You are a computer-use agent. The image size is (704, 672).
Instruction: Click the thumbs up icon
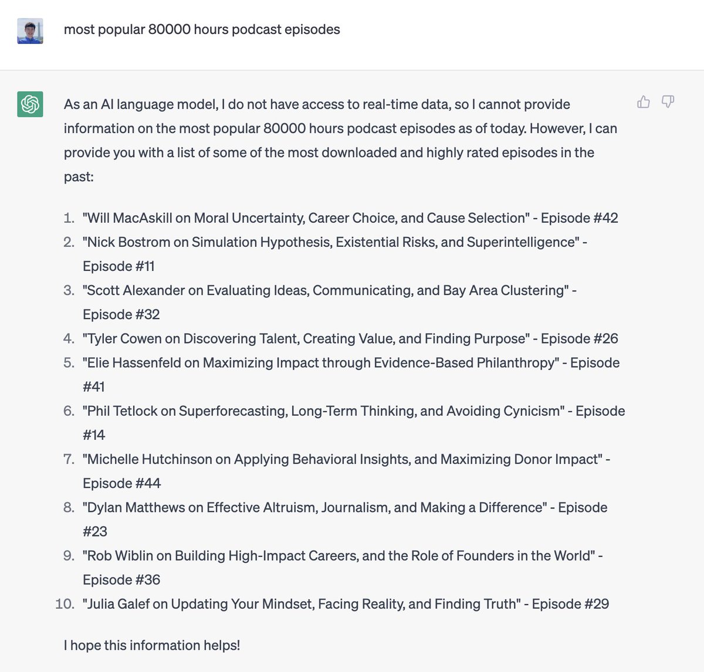pos(644,102)
